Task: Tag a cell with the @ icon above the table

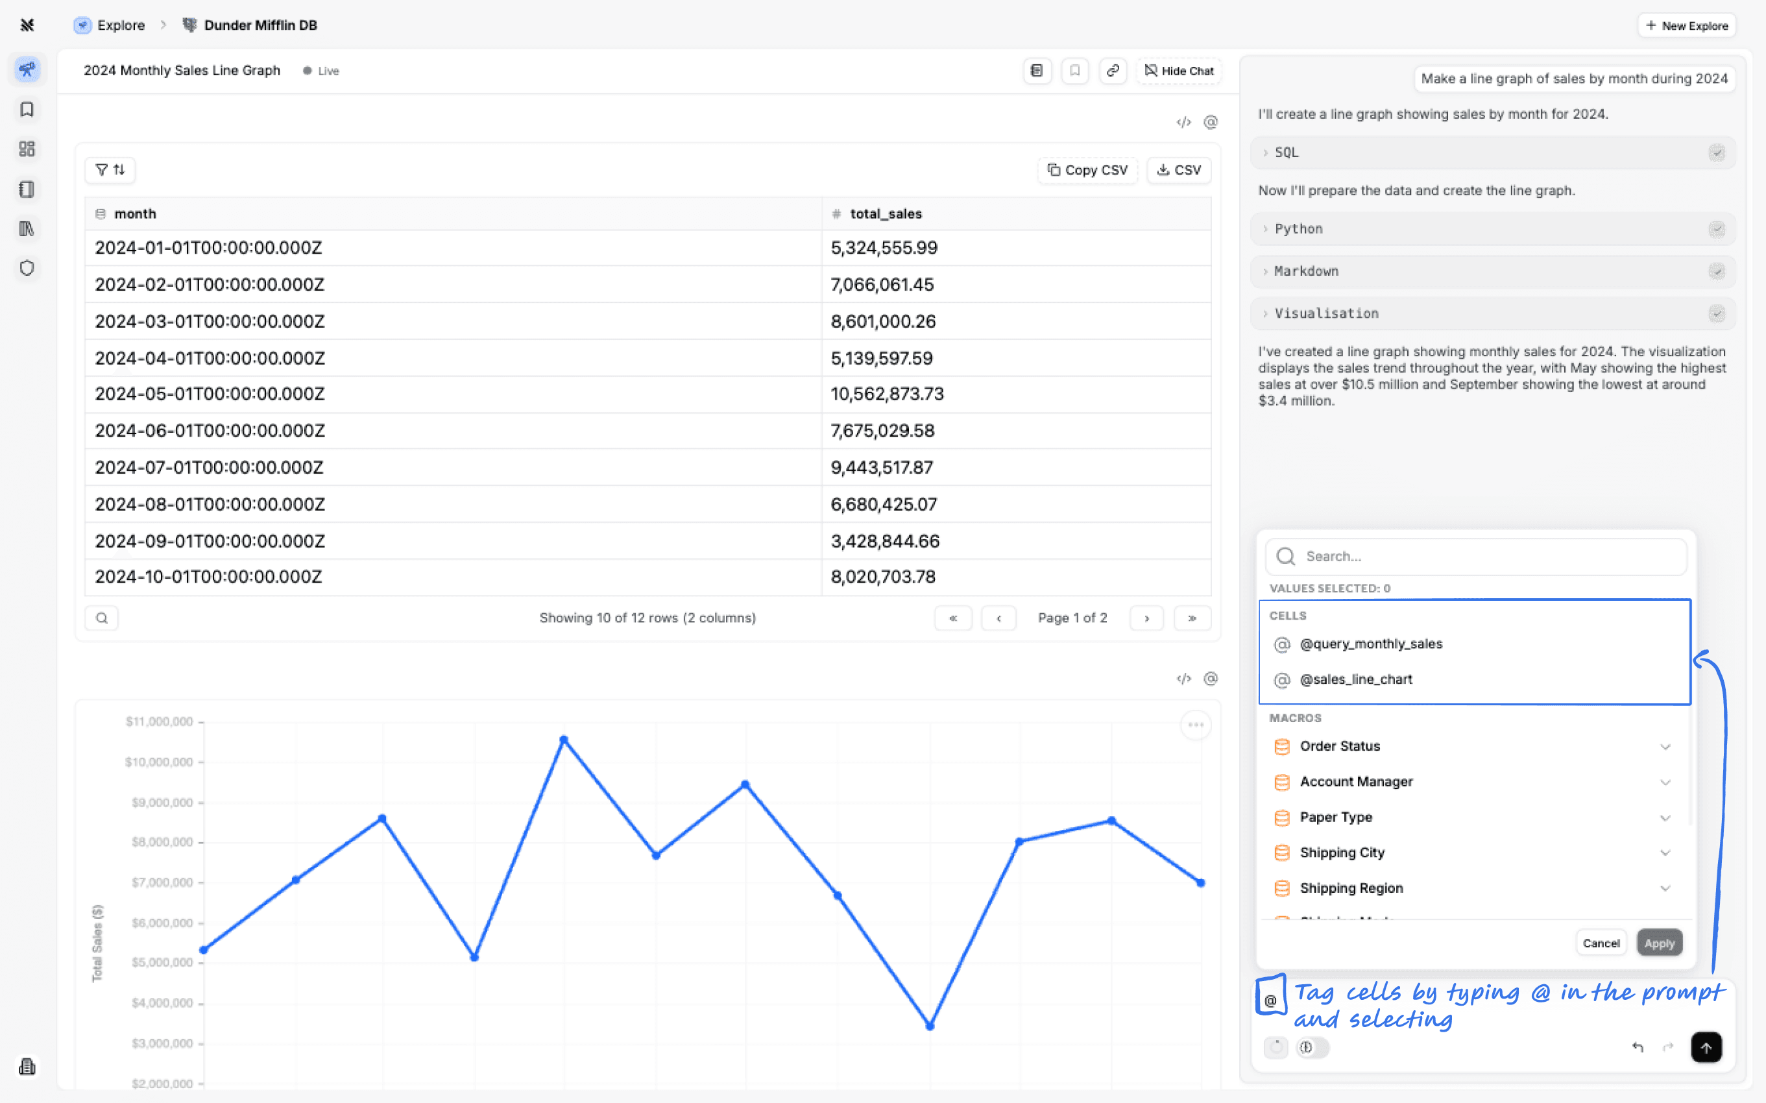Action: click(x=1210, y=122)
